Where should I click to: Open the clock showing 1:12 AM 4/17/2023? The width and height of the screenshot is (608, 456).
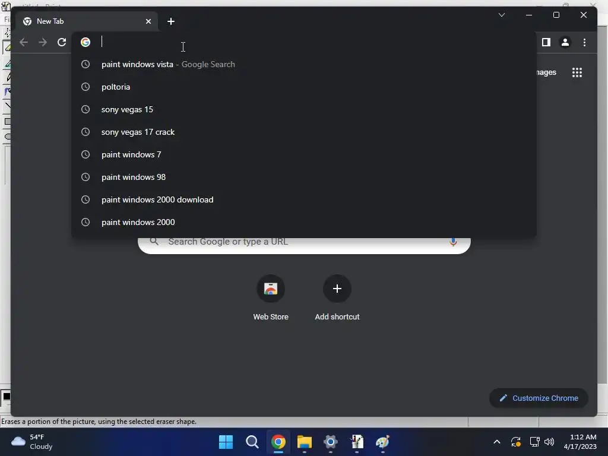pyautogui.click(x=579, y=442)
